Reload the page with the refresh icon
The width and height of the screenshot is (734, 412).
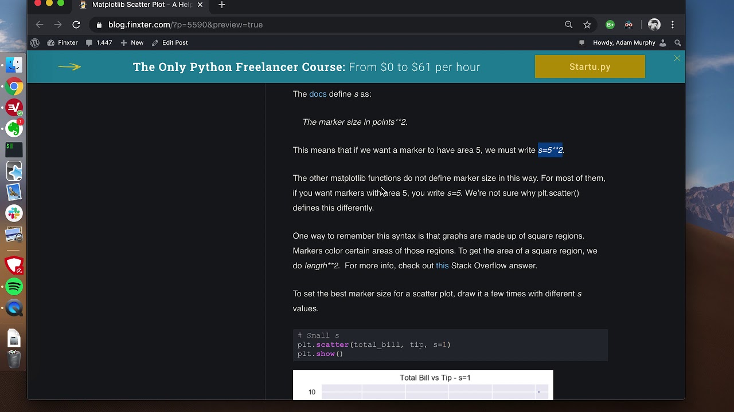[x=76, y=25]
